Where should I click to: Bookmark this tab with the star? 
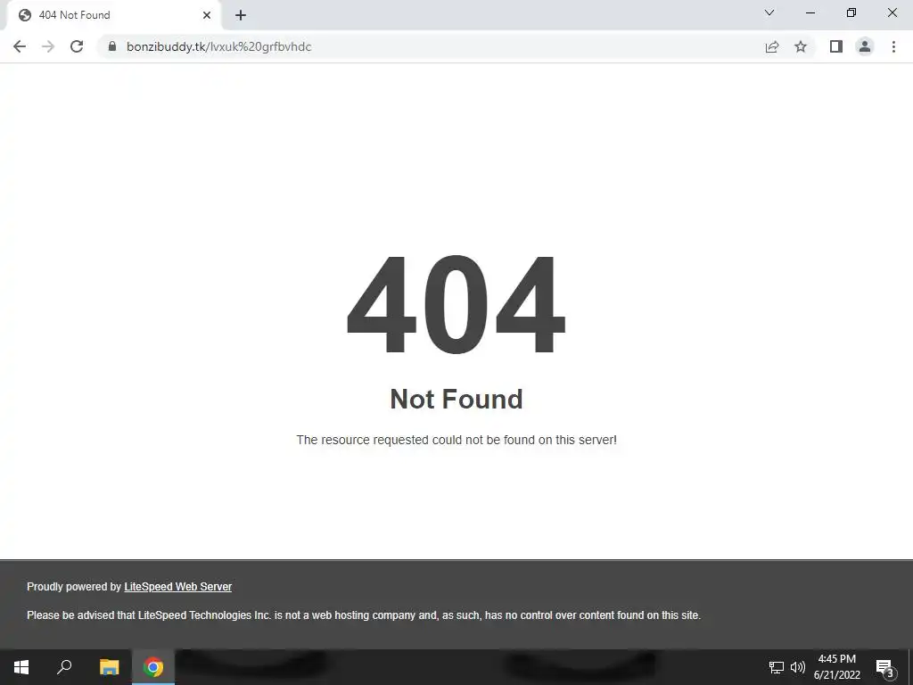(801, 46)
